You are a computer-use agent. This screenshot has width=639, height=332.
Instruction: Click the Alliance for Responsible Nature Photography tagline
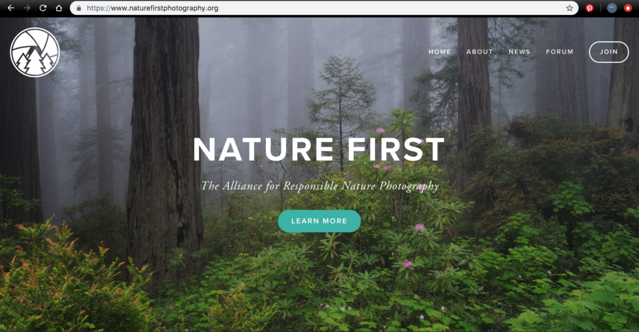[320, 186]
